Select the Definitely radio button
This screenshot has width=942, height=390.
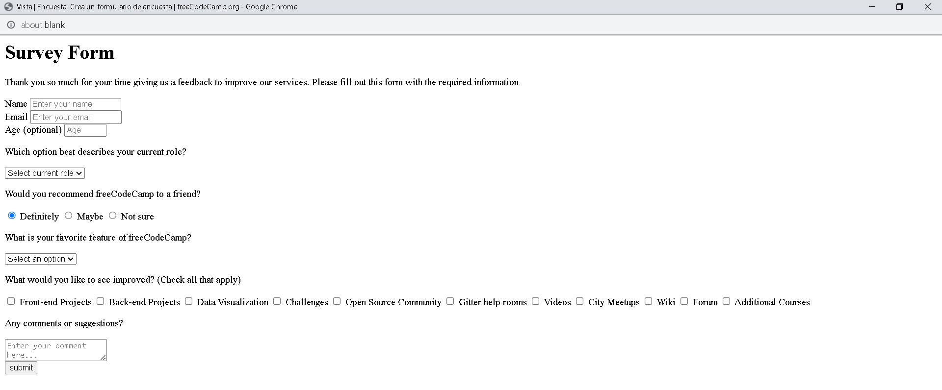(12, 216)
